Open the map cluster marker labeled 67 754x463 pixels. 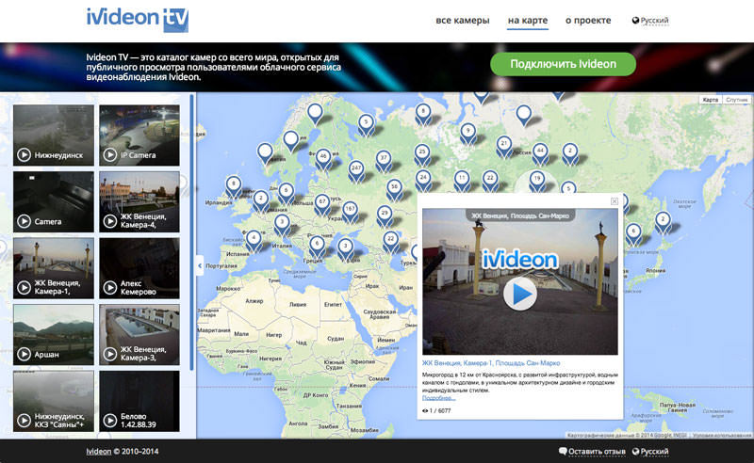(x=322, y=203)
